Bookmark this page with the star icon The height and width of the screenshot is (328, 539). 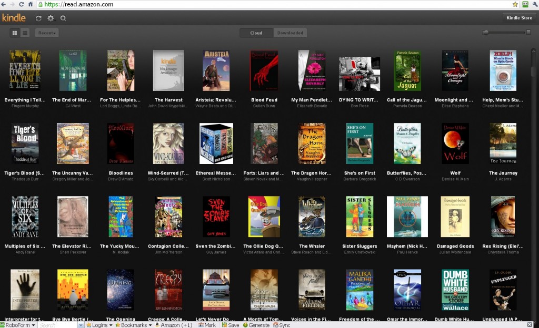tap(515, 4)
